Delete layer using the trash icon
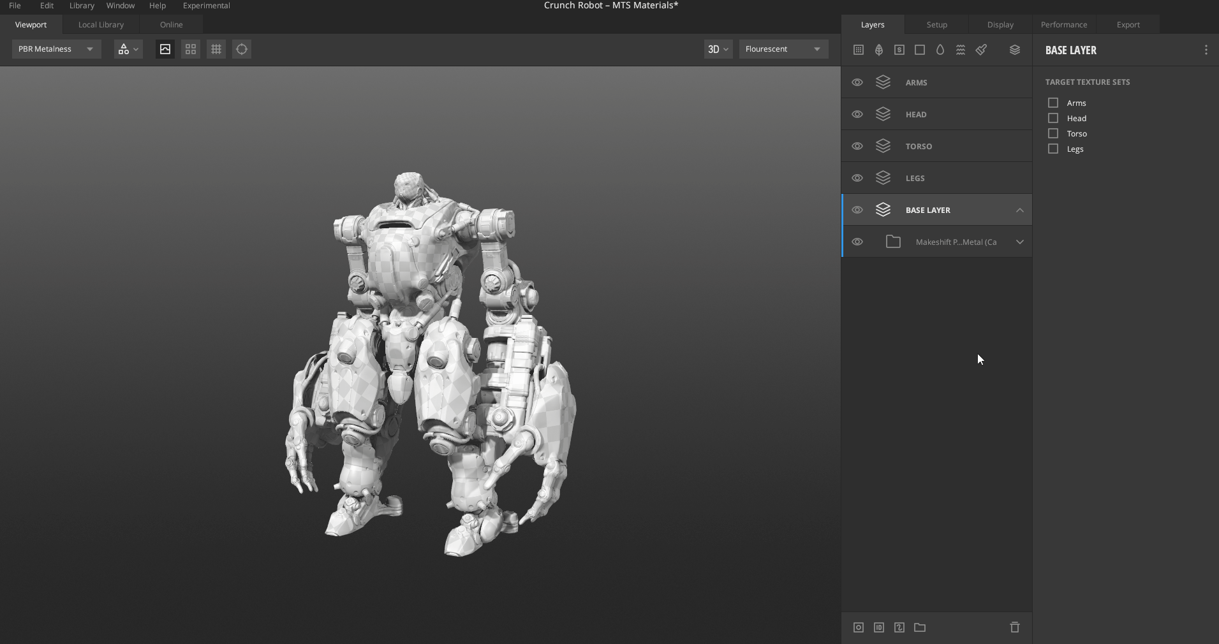This screenshot has height=644, width=1219. [1015, 627]
